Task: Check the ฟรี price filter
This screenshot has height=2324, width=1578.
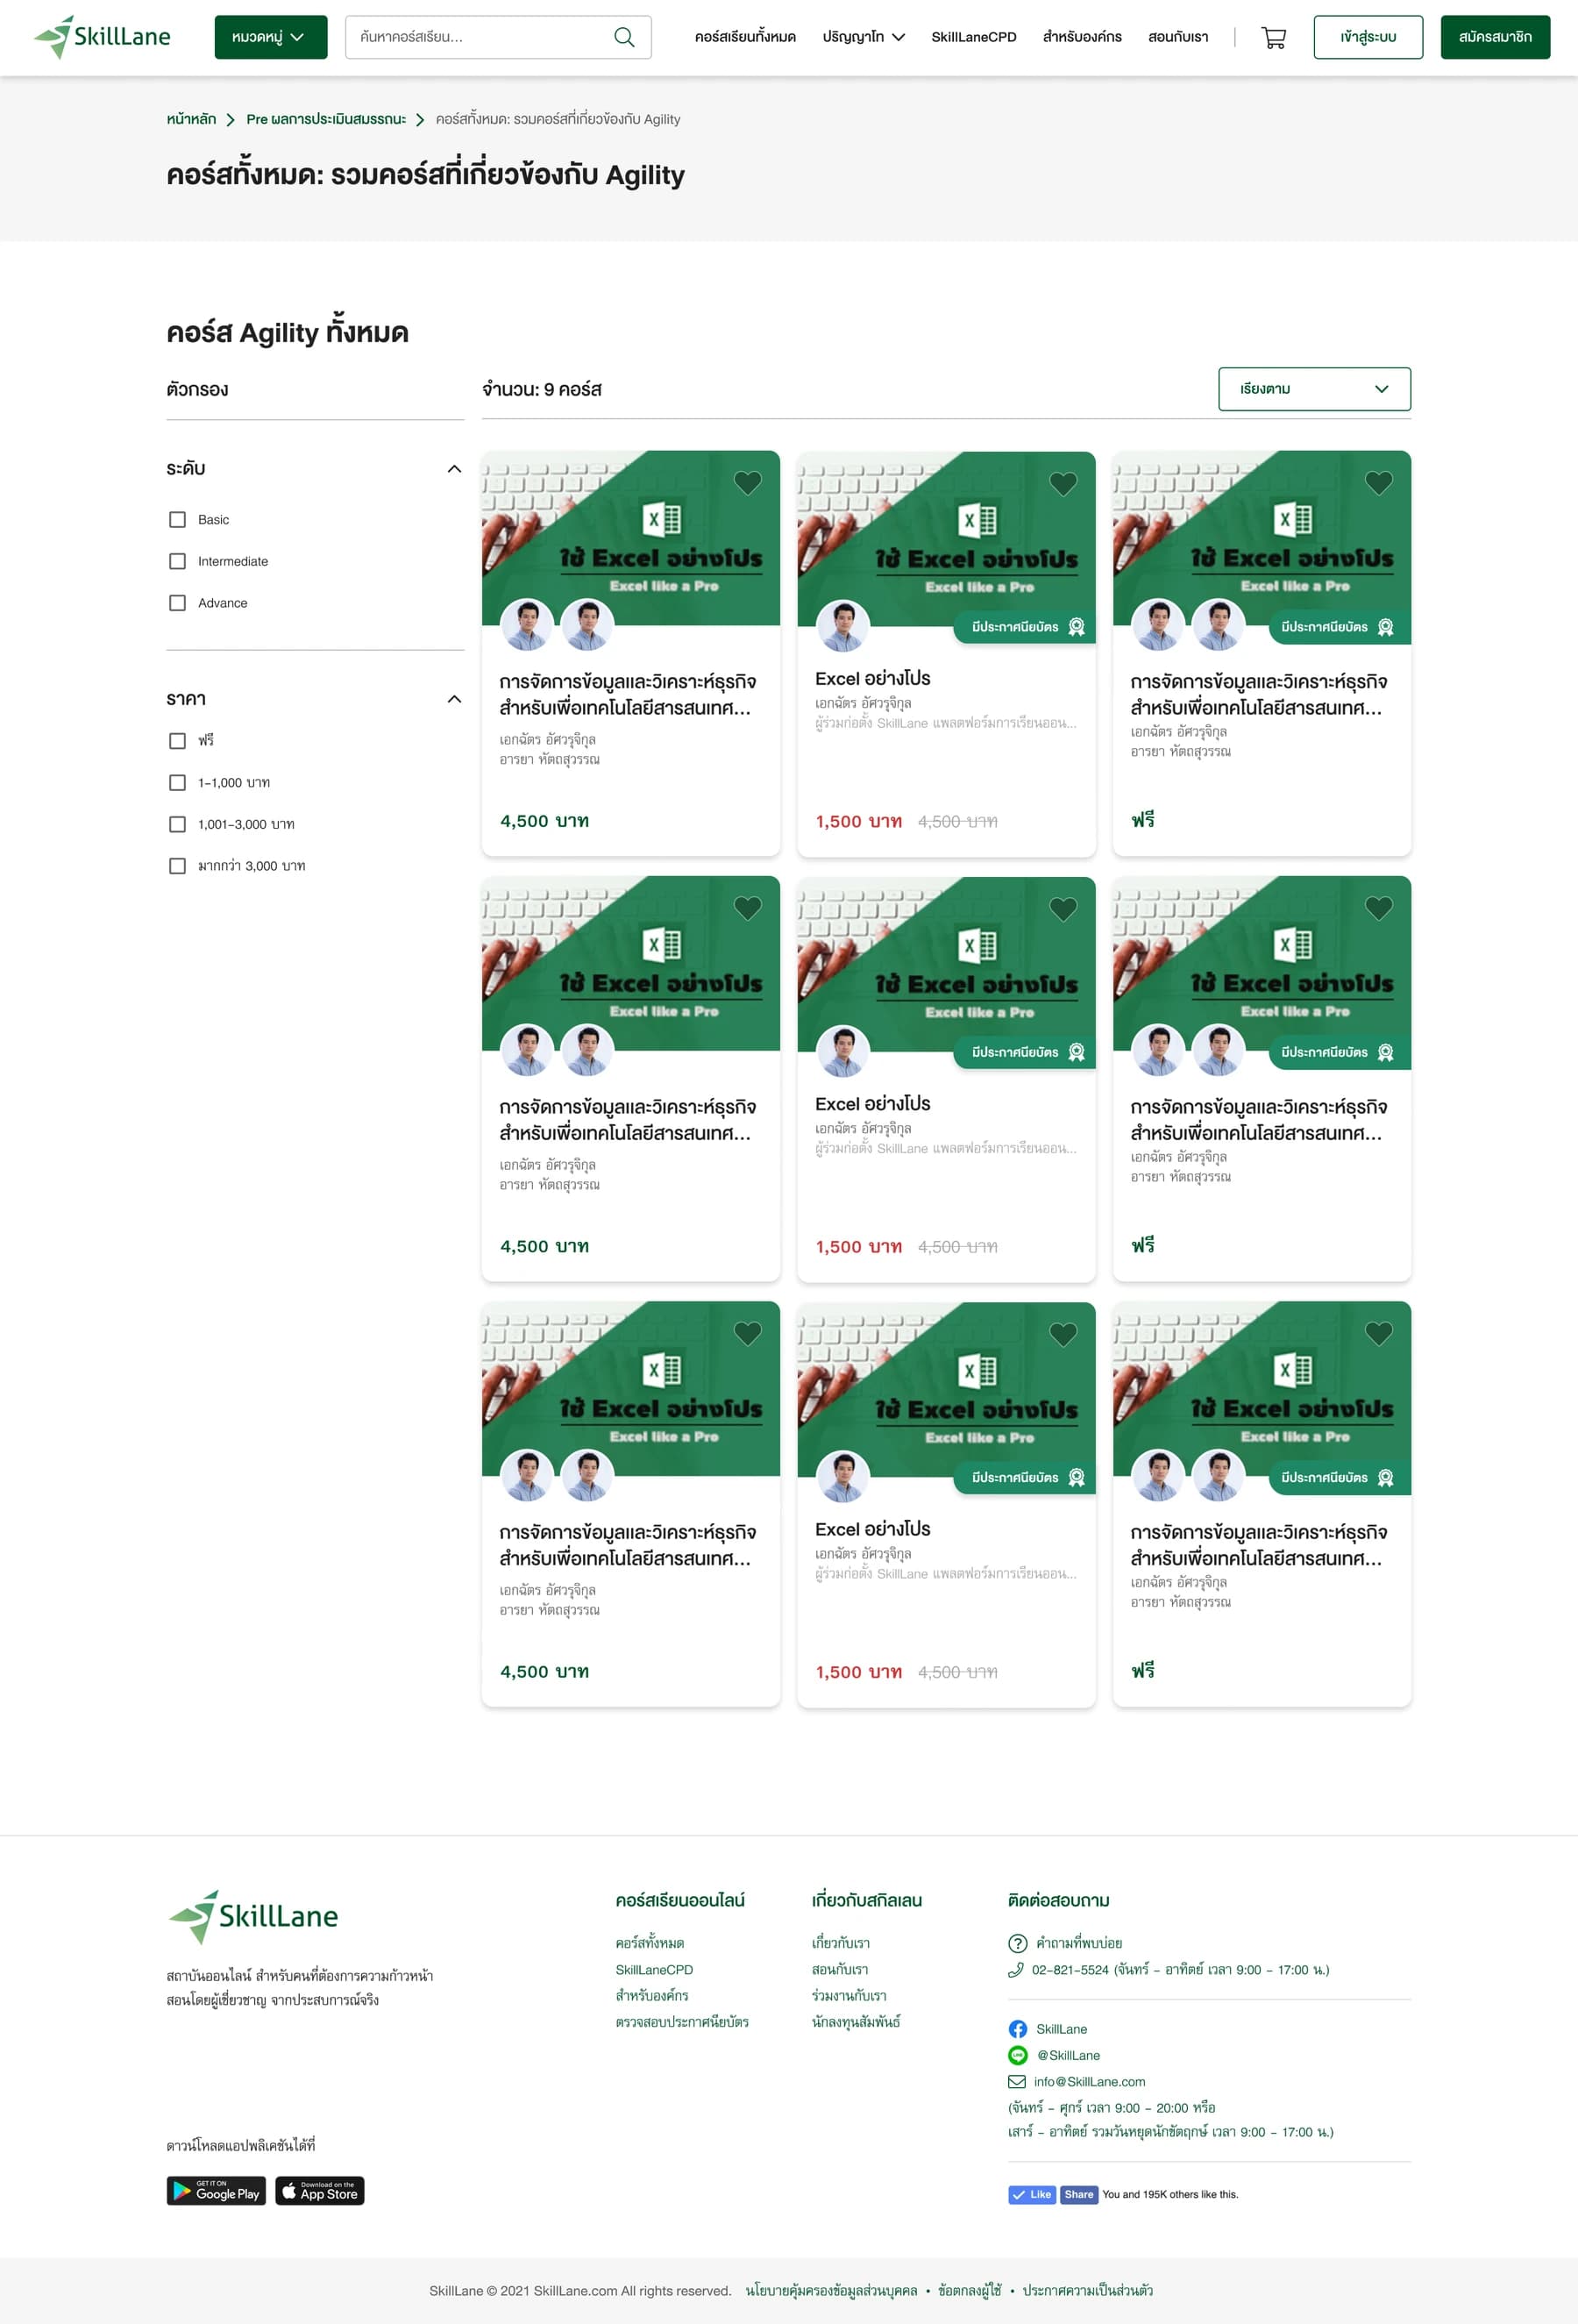Action: point(177,741)
